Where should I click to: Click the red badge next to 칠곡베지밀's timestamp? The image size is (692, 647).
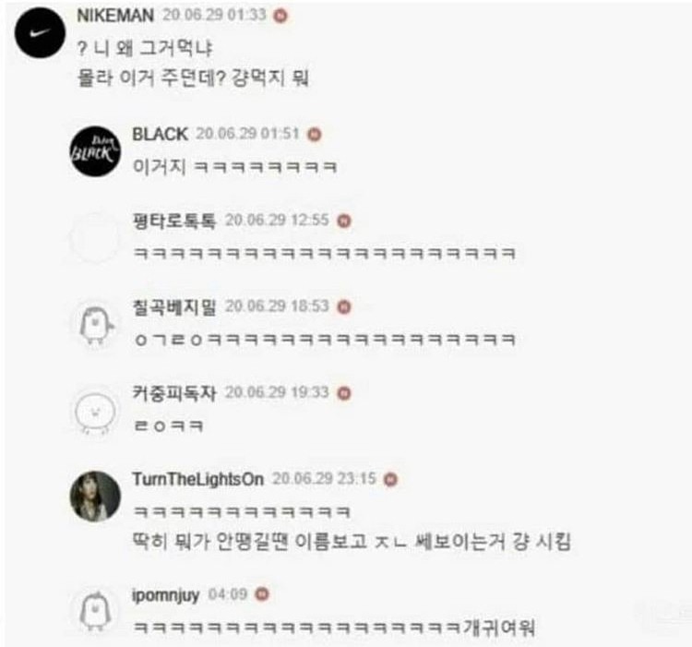tap(344, 306)
